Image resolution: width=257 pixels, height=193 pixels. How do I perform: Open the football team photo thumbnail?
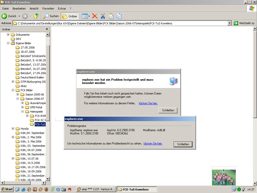tap(224, 176)
